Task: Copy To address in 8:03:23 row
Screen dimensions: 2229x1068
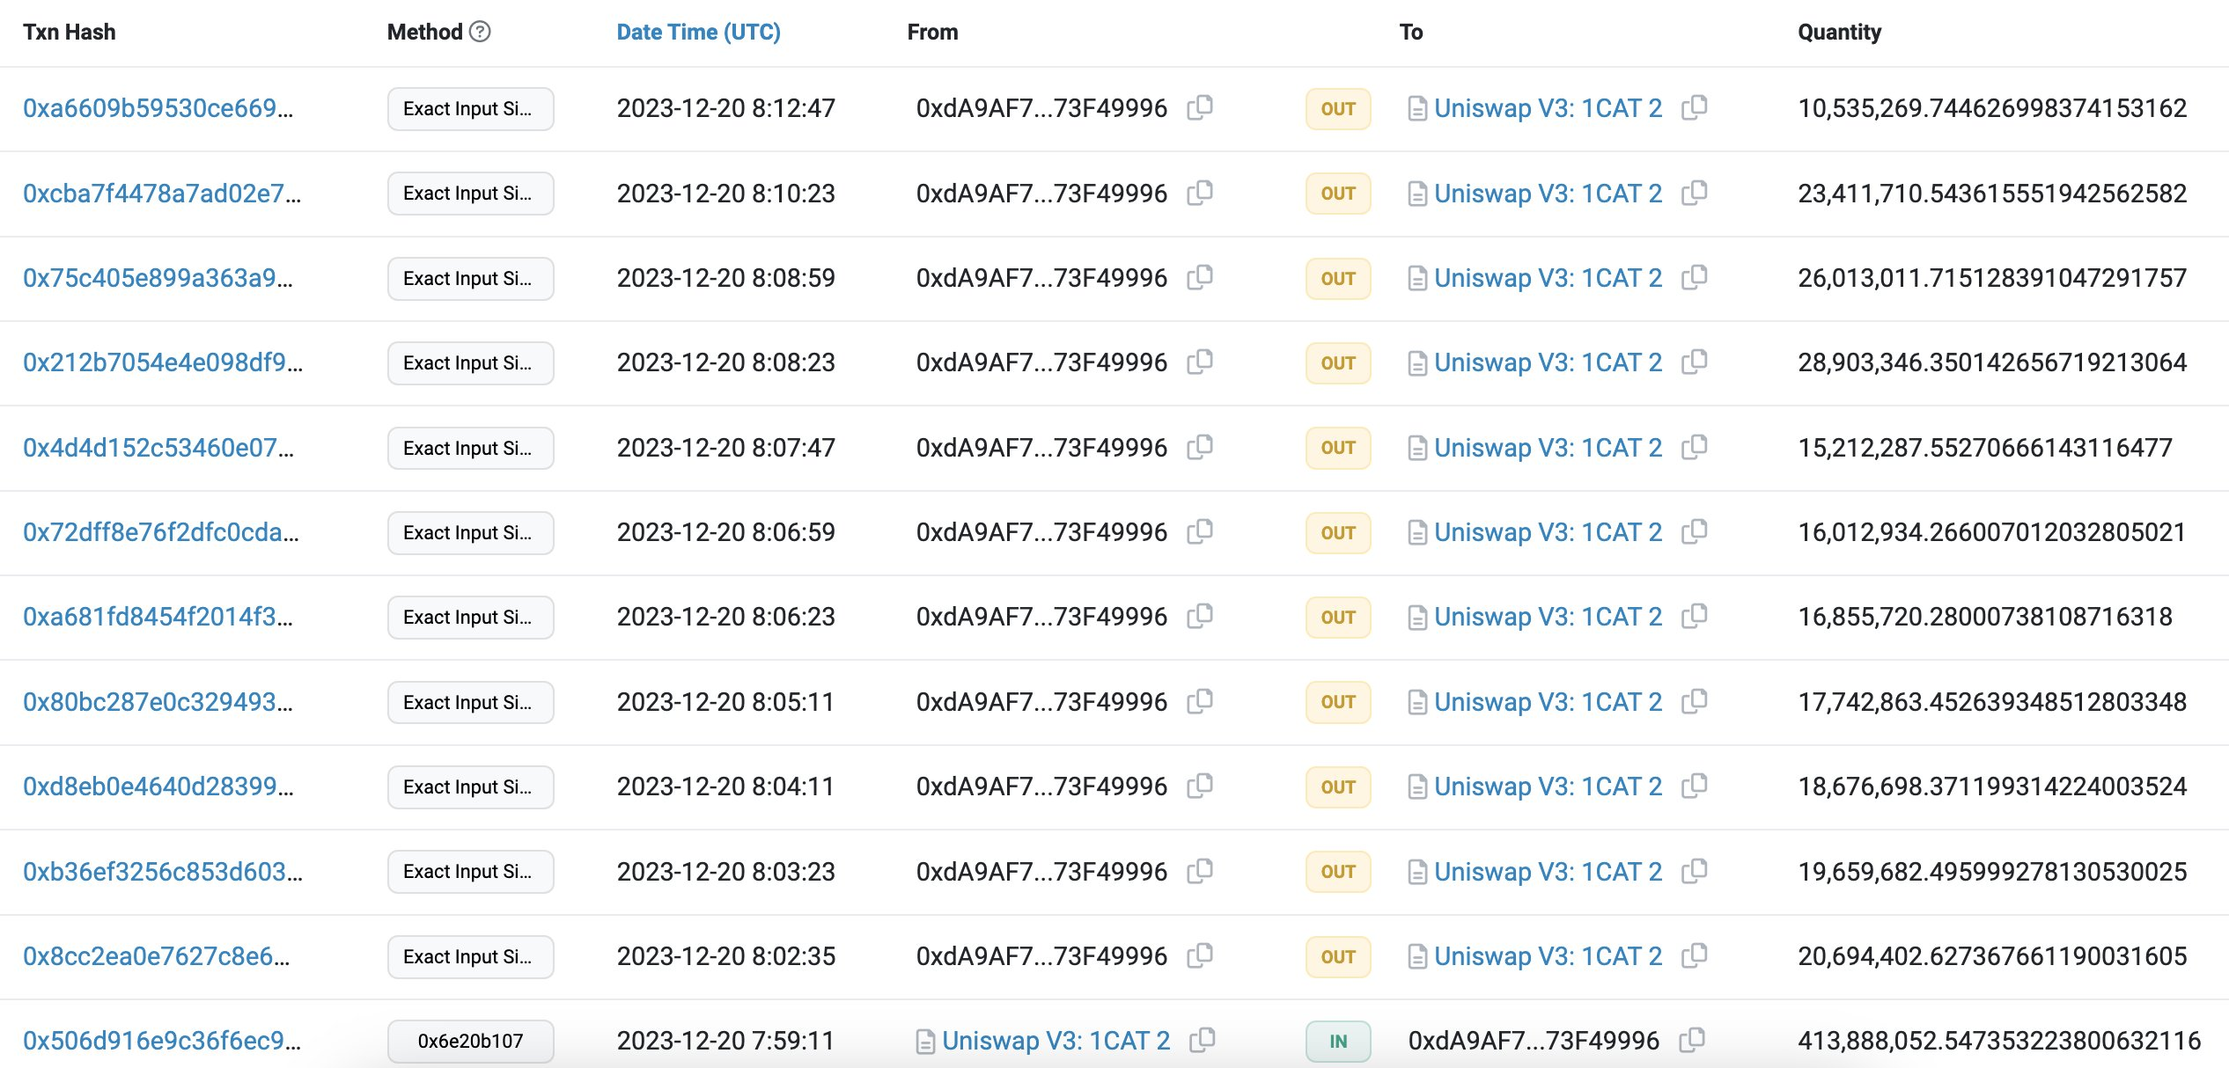Action: 1694,871
